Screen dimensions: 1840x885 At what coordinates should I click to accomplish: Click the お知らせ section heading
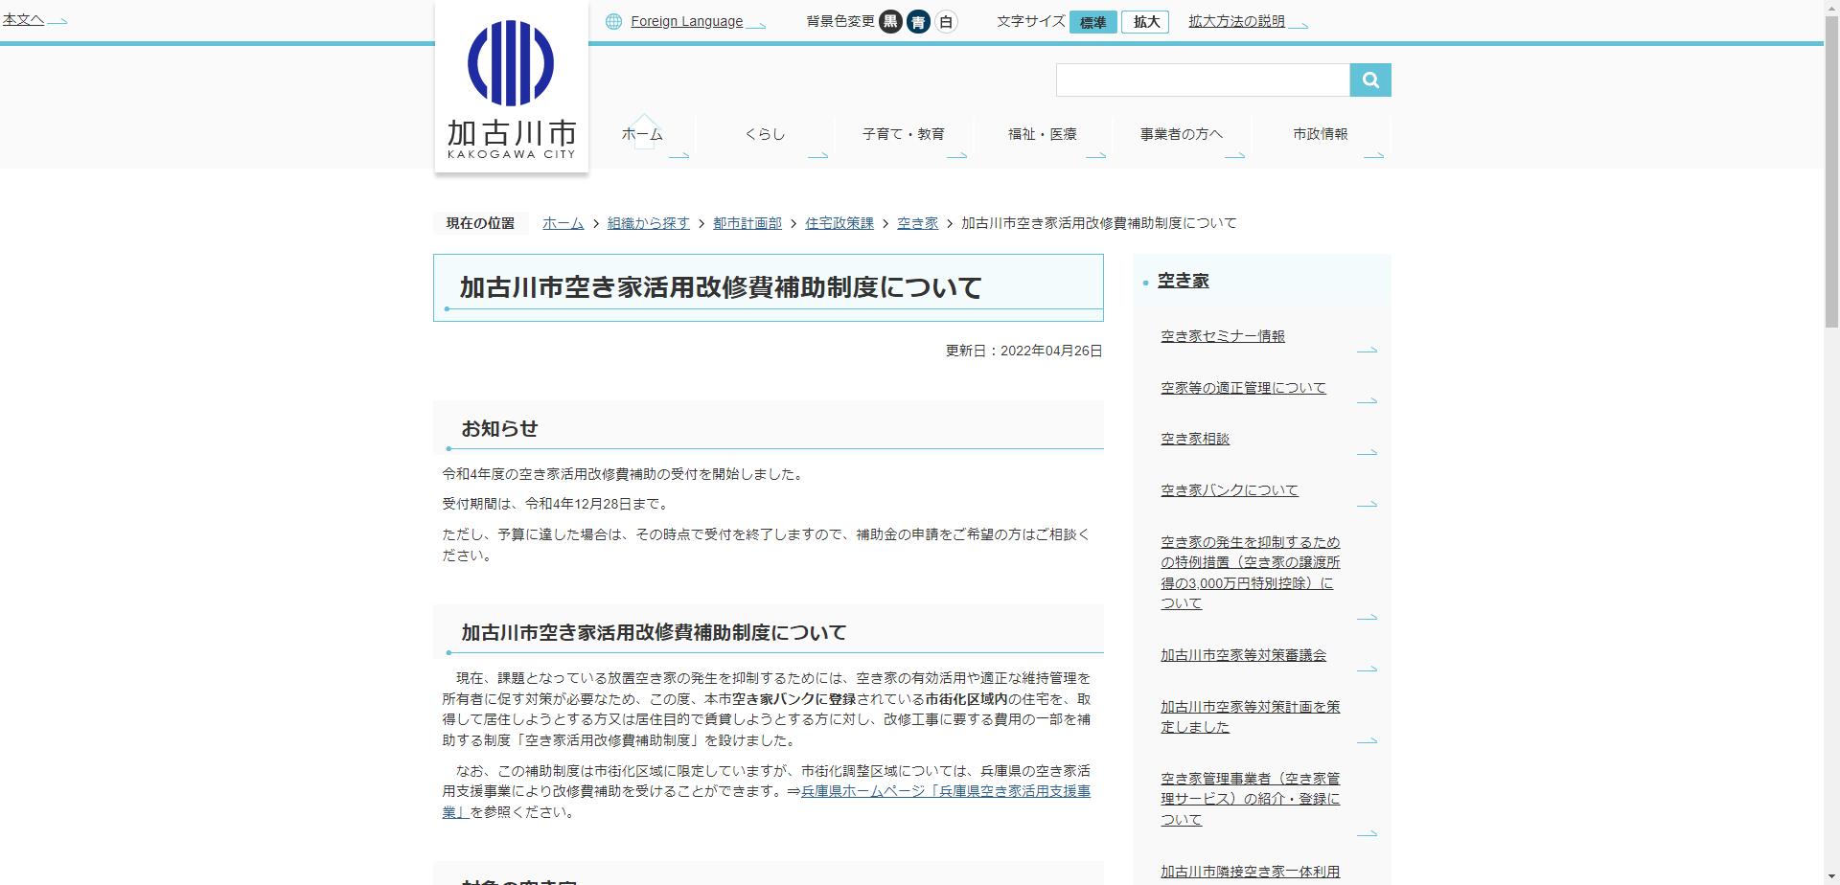[x=499, y=428]
